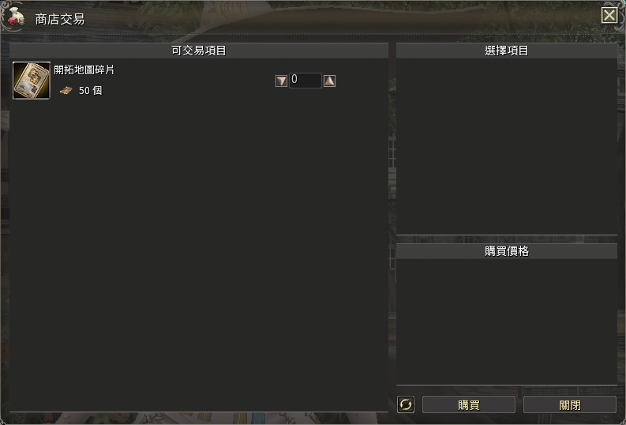Click the 選擇項目 header
This screenshot has width=626, height=425.
(507, 51)
